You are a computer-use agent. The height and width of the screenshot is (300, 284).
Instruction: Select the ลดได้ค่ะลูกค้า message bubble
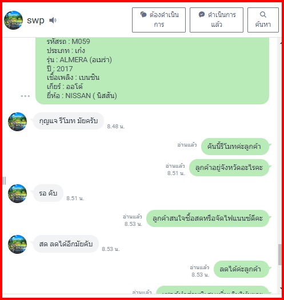point(242,269)
